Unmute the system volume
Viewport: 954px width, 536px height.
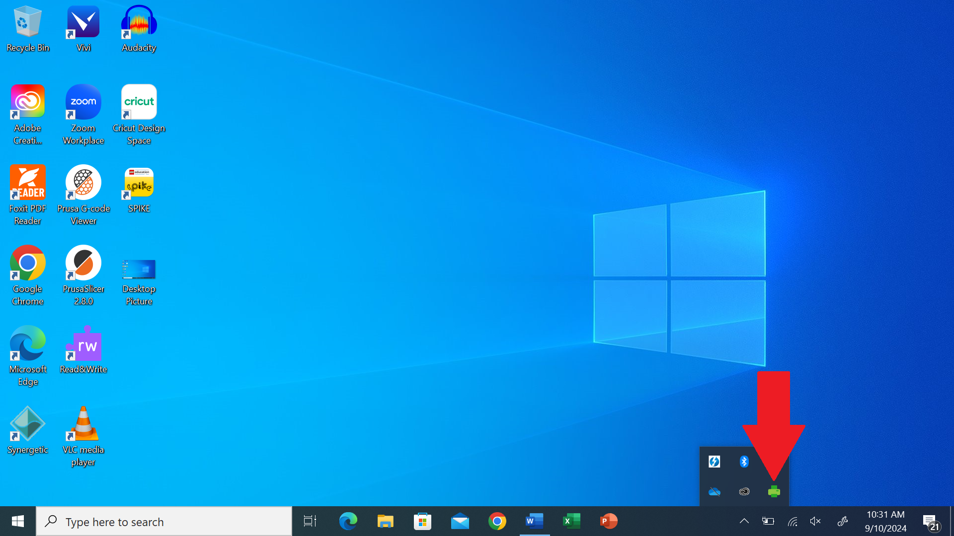click(815, 521)
